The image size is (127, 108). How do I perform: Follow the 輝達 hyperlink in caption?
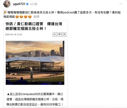18,99
